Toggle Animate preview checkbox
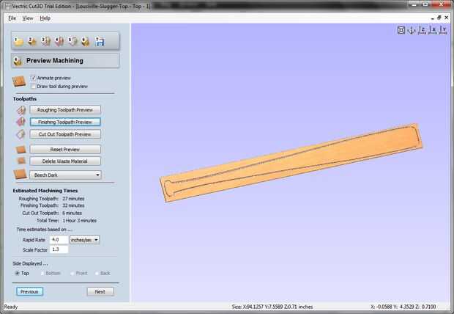The image size is (454, 314). 33,78
